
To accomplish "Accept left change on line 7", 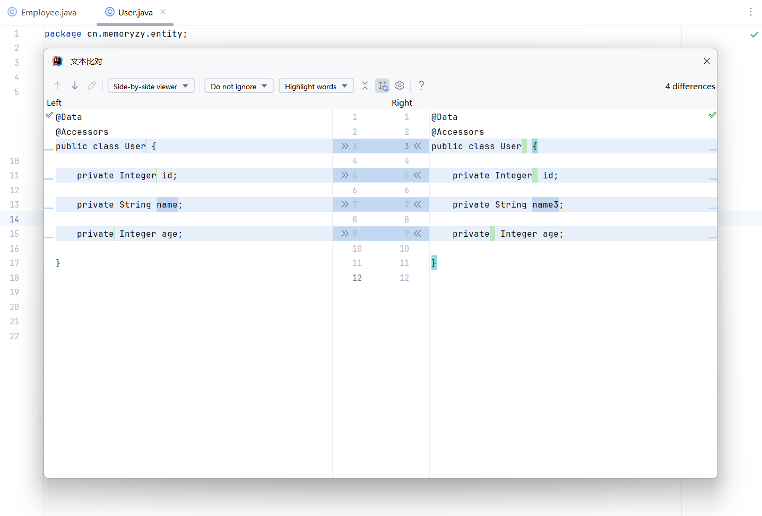I will 345,204.
